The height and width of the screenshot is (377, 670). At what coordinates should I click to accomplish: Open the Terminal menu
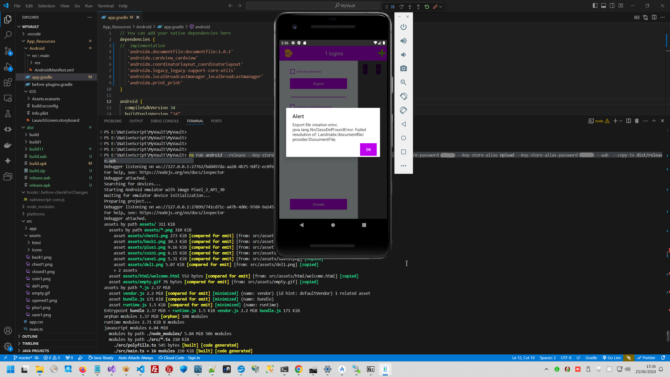point(105,5)
